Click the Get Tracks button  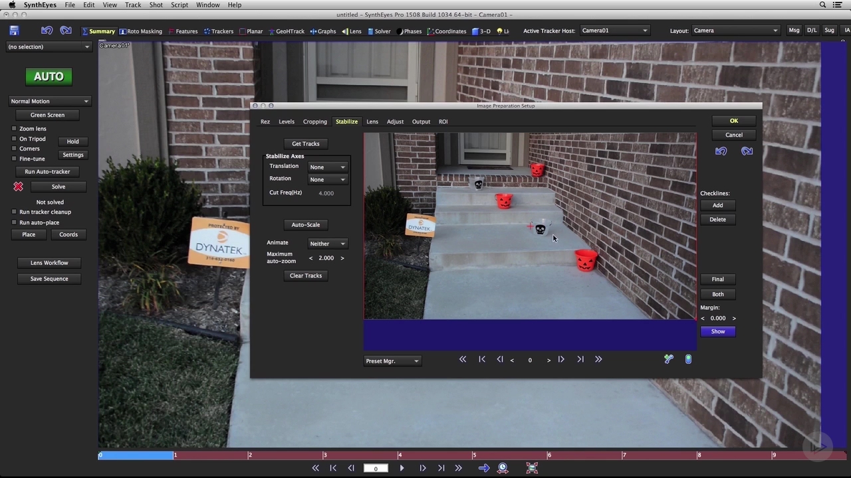click(306, 144)
